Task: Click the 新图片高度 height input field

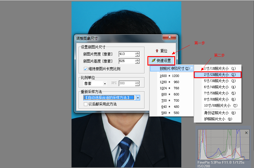Action: [x=127, y=61]
